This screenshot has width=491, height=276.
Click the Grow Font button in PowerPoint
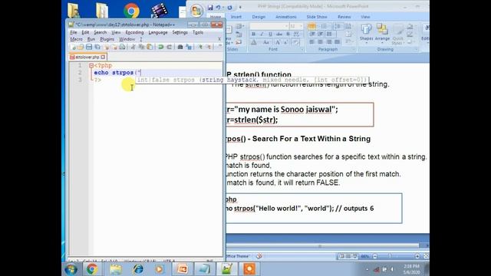(x=278, y=42)
